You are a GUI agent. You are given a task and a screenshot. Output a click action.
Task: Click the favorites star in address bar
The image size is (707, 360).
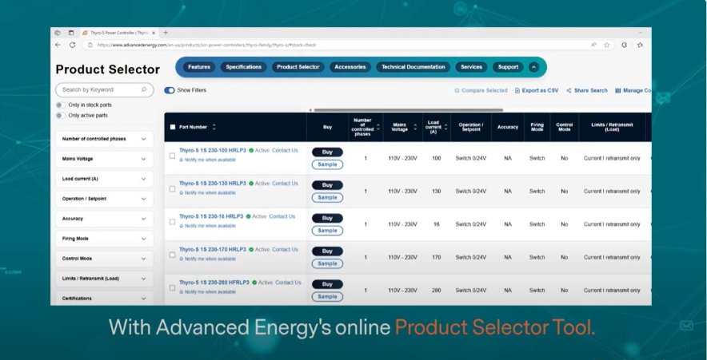607,45
